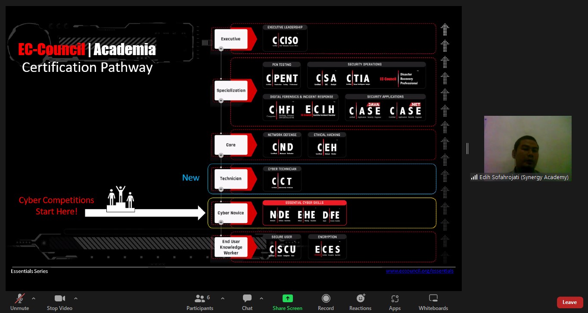Click the EXECUTIVE LEADERSHIP header label
588x313 pixels.
click(x=285, y=27)
